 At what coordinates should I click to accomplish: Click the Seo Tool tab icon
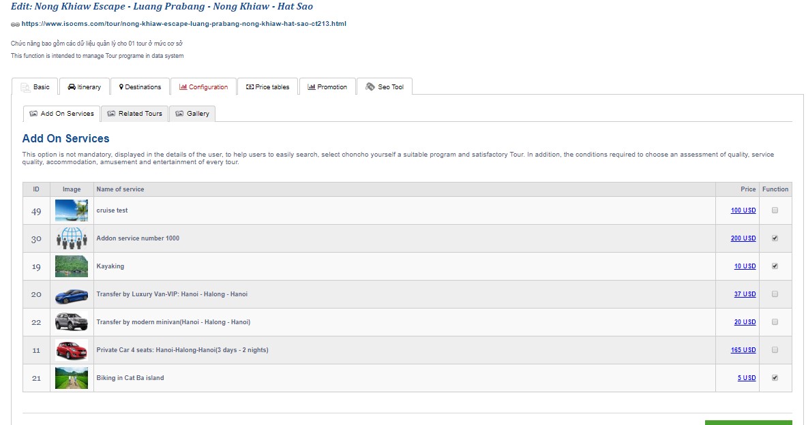pyautogui.click(x=370, y=87)
